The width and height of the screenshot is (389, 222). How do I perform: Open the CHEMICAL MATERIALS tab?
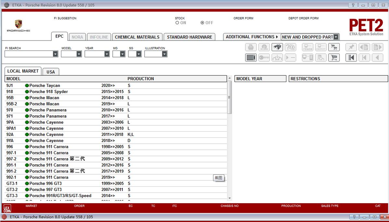[137, 37]
